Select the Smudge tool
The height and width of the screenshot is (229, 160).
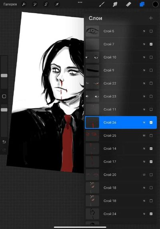[115, 4]
